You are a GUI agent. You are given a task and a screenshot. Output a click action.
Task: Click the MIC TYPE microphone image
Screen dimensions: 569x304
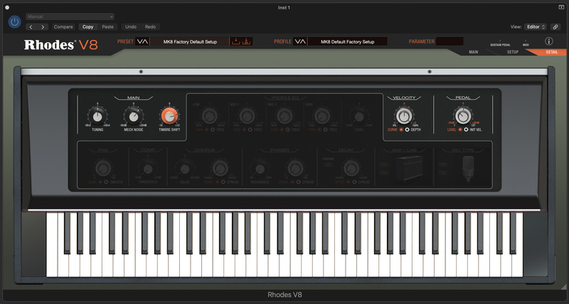[x=469, y=169]
